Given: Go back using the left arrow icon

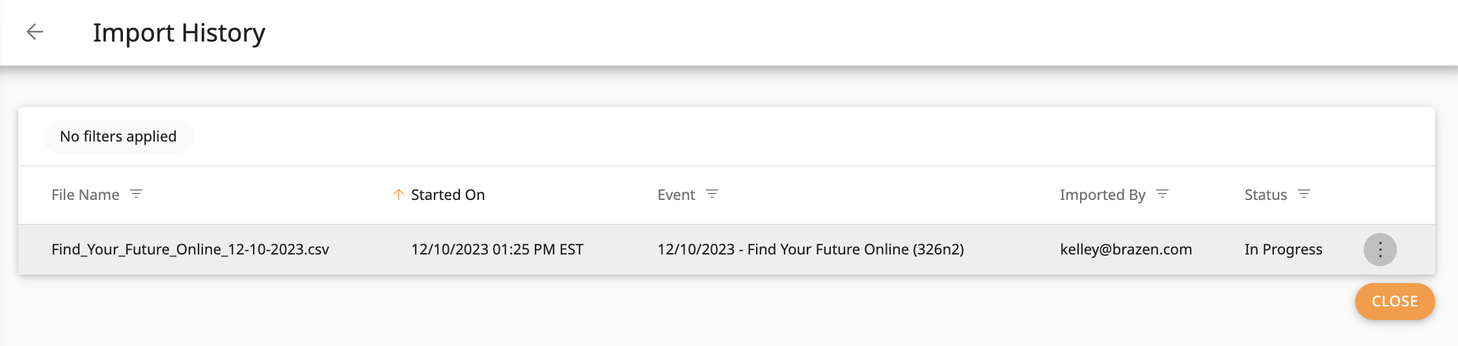Looking at the screenshot, I should (x=34, y=32).
